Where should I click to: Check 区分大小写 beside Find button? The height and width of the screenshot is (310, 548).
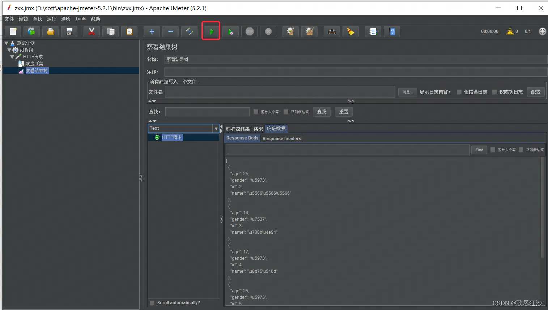point(493,150)
